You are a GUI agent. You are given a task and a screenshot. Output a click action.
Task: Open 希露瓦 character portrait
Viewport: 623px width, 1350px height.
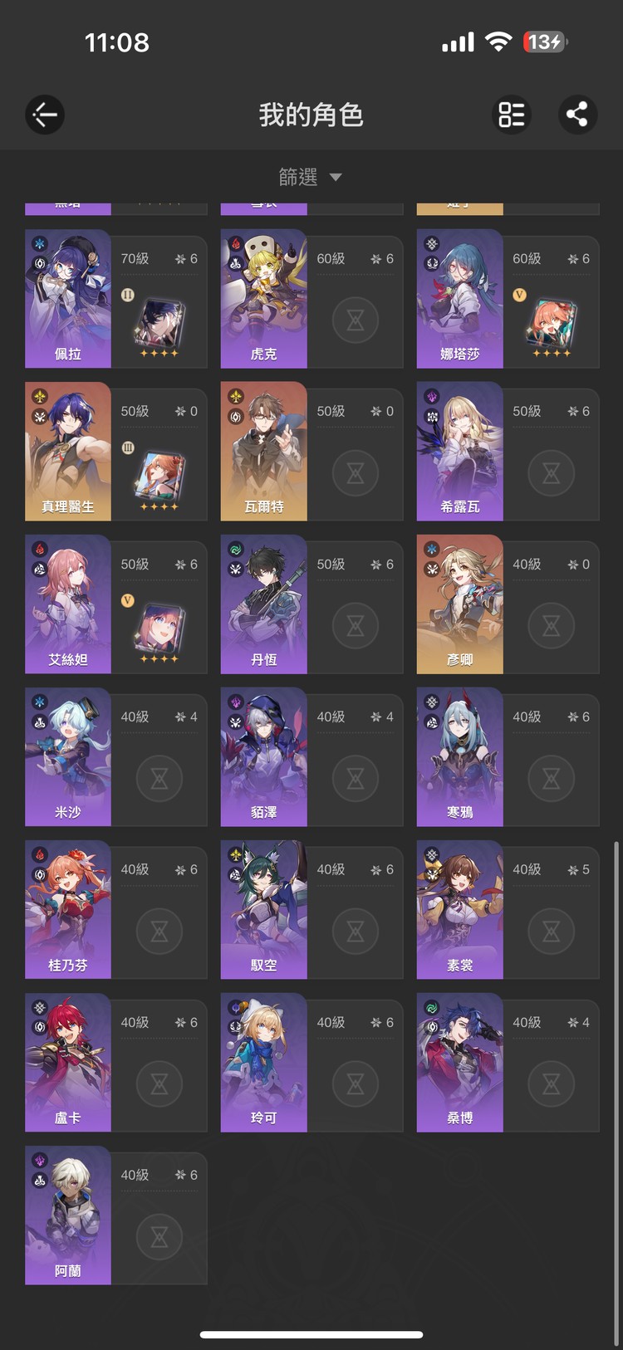[459, 452]
